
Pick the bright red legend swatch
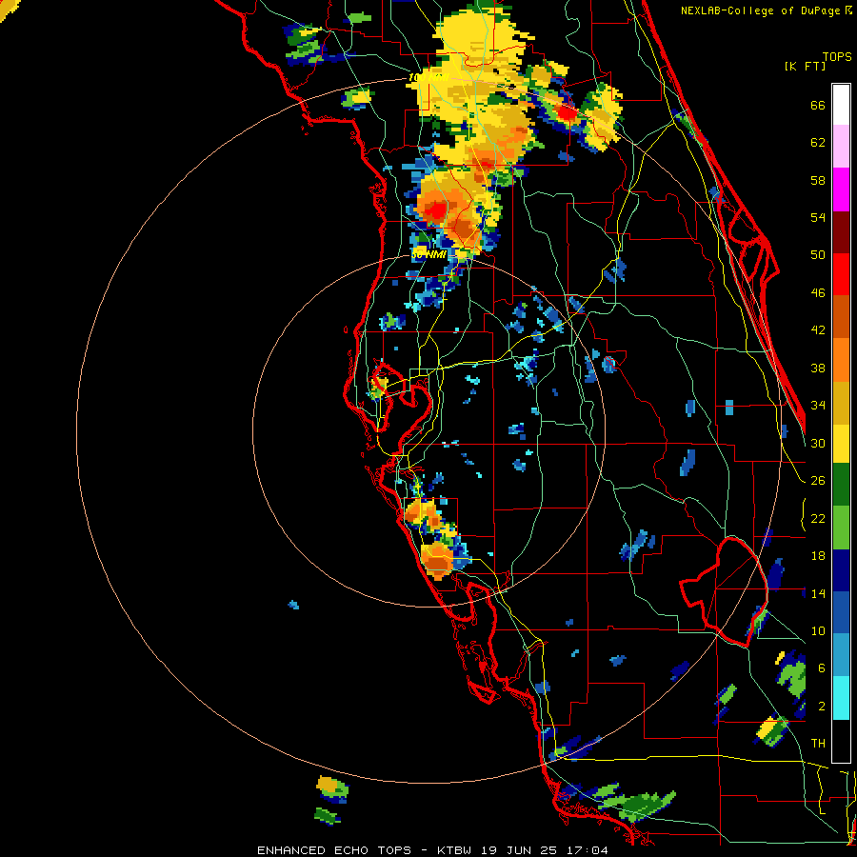click(841, 274)
